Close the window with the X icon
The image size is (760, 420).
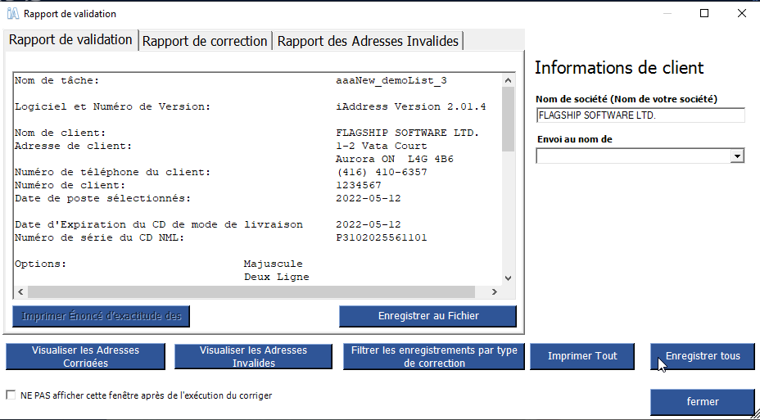[x=742, y=14]
